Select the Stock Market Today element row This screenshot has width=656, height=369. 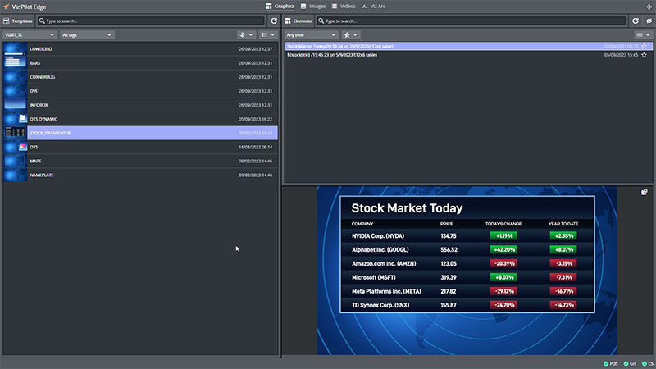468,47
